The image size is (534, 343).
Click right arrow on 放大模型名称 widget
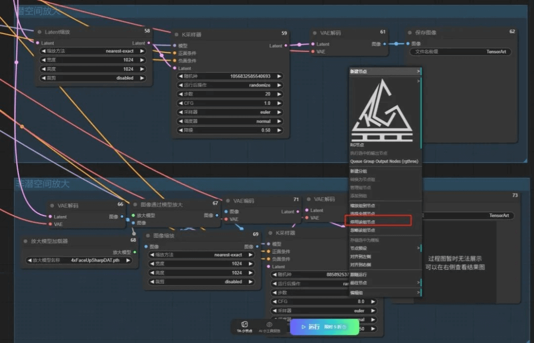coord(128,260)
